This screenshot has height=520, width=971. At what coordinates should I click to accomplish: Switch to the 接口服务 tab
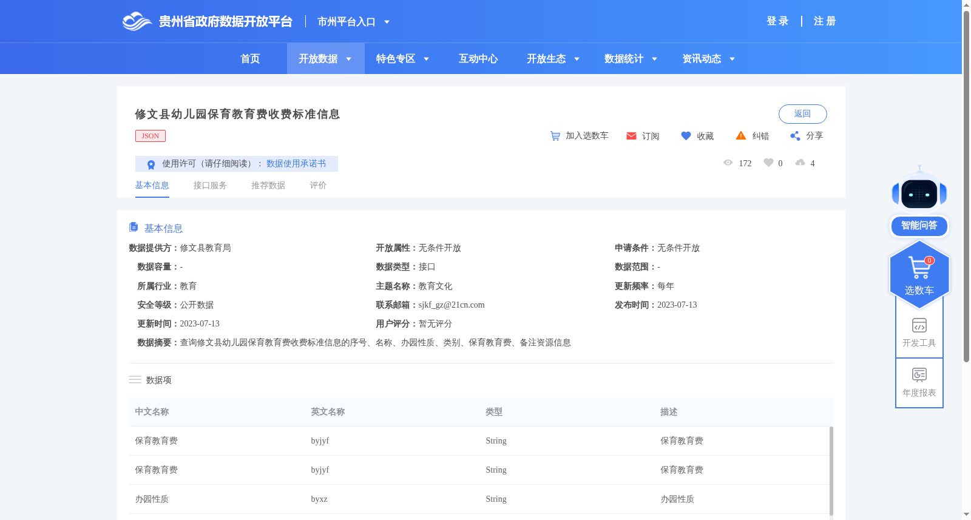(x=210, y=186)
